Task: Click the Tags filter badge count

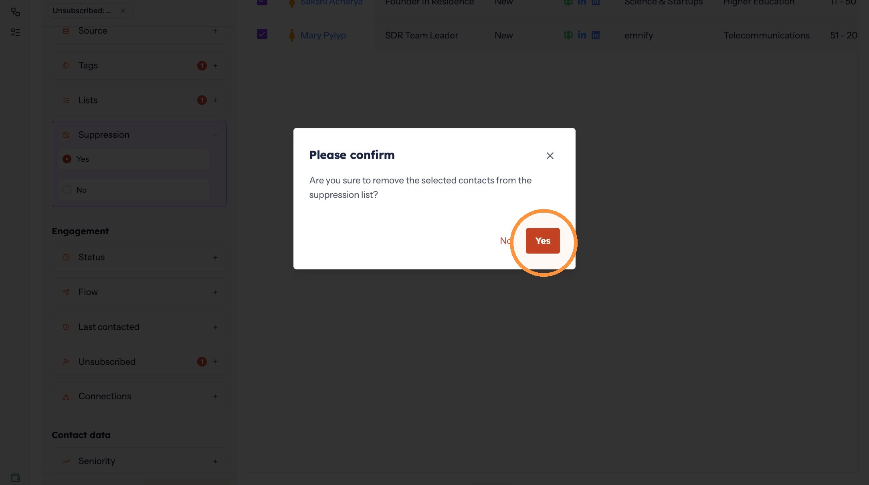Action: coord(202,66)
